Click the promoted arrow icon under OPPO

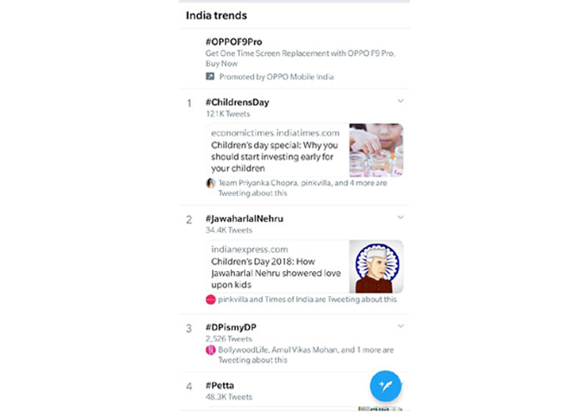(211, 77)
